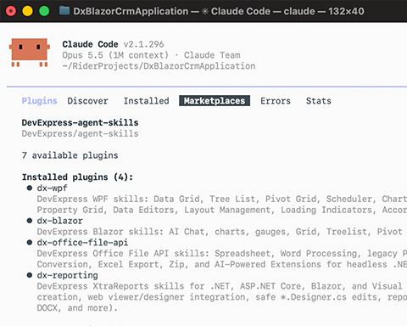Click the DevExpress-agent-skills marketplace heading

pyautogui.click(x=80, y=122)
